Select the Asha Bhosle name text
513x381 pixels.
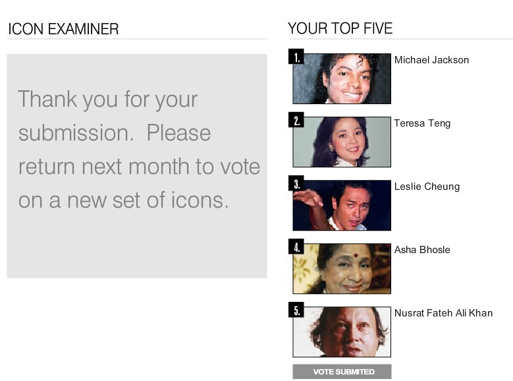pyautogui.click(x=422, y=250)
